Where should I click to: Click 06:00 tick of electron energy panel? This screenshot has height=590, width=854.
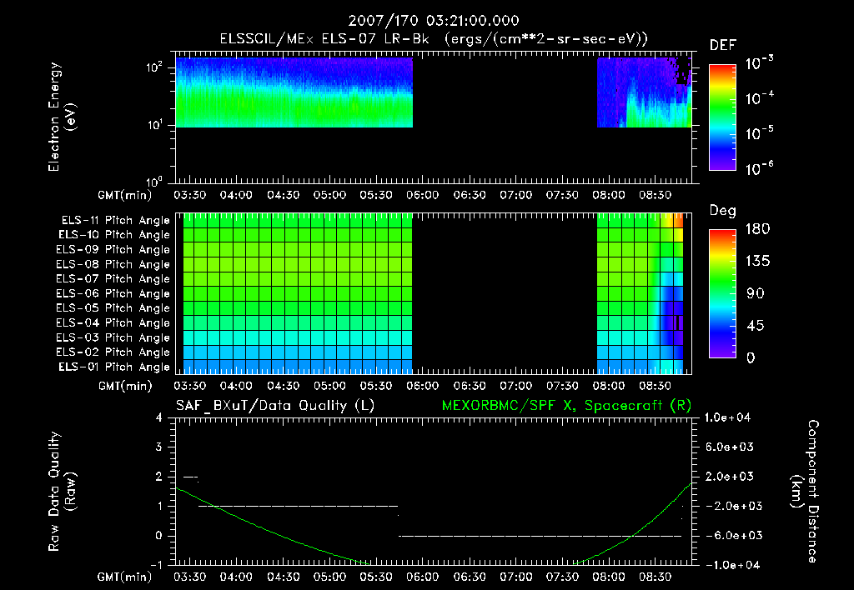(423, 195)
